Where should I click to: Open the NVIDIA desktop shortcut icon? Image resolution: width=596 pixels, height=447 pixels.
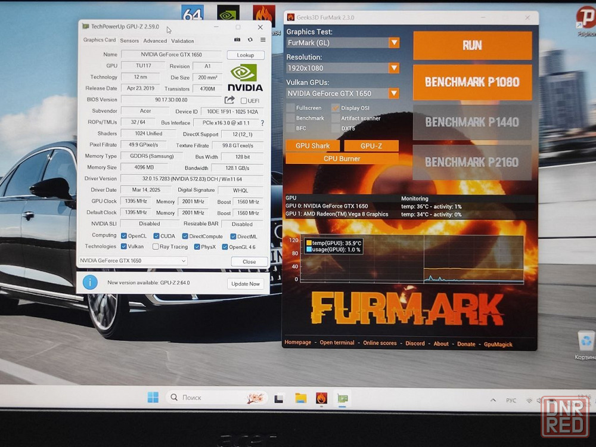pos(228,13)
